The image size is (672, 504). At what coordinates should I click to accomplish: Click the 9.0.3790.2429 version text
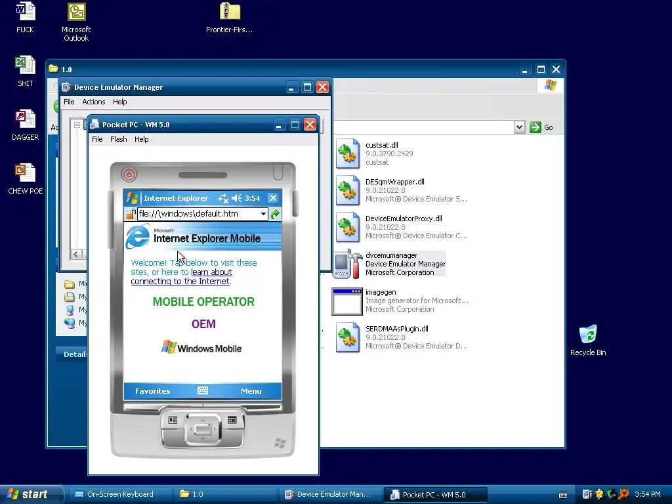[389, 154]
